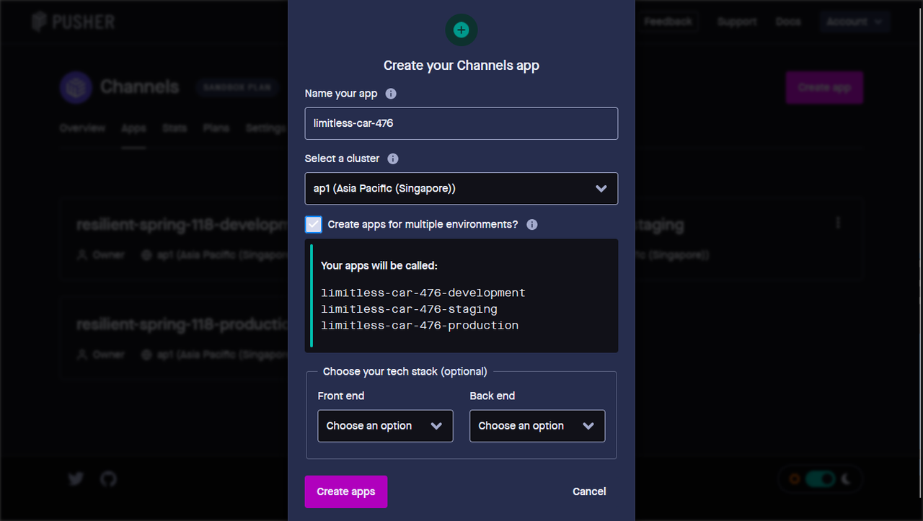Click the info icon next to Select a cluster
Screen dimensions: 923x521
click(393, 159)
